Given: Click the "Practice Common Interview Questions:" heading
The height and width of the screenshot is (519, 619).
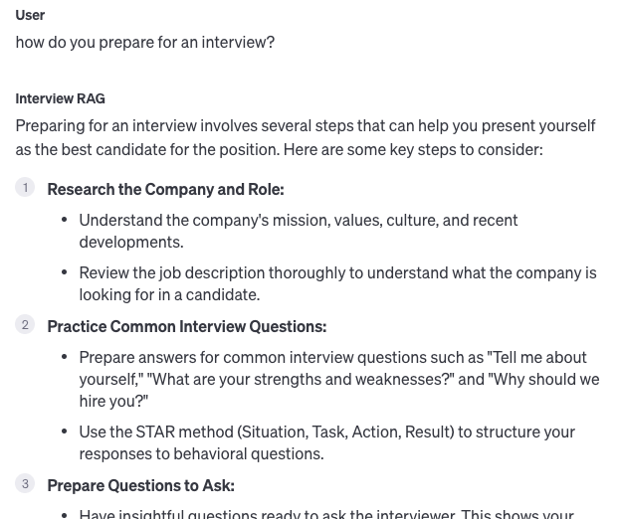Looking at the screenshot, I should (x=186, y=326).
